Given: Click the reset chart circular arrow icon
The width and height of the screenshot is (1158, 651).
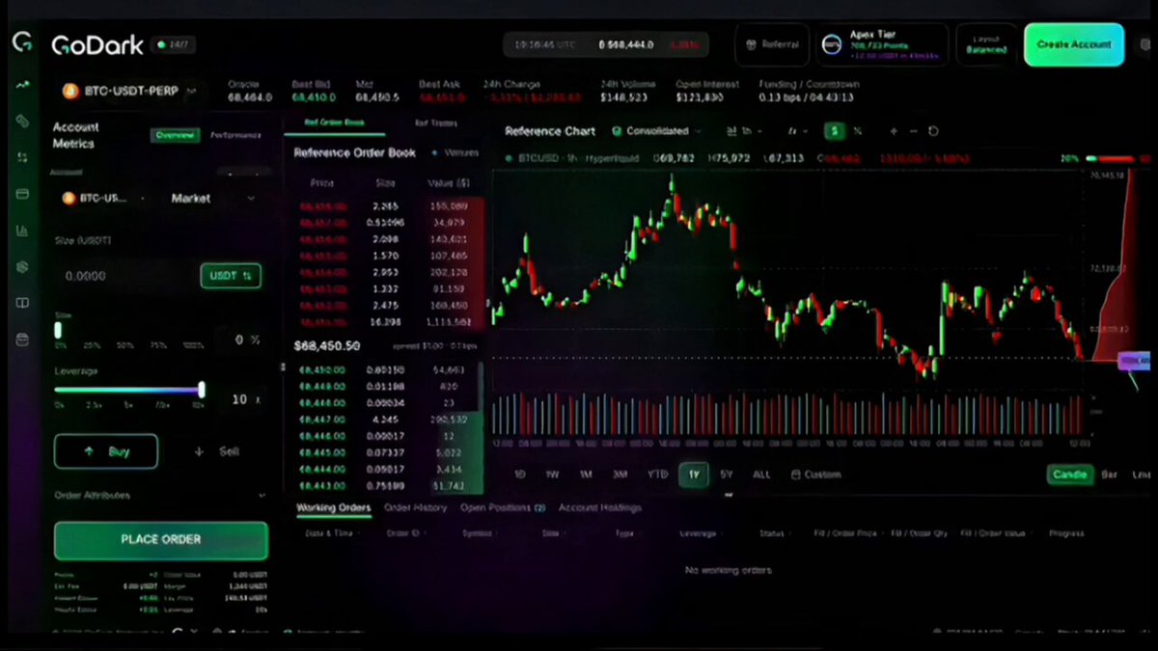Looking at the screenshot, I should pos(933,131).
